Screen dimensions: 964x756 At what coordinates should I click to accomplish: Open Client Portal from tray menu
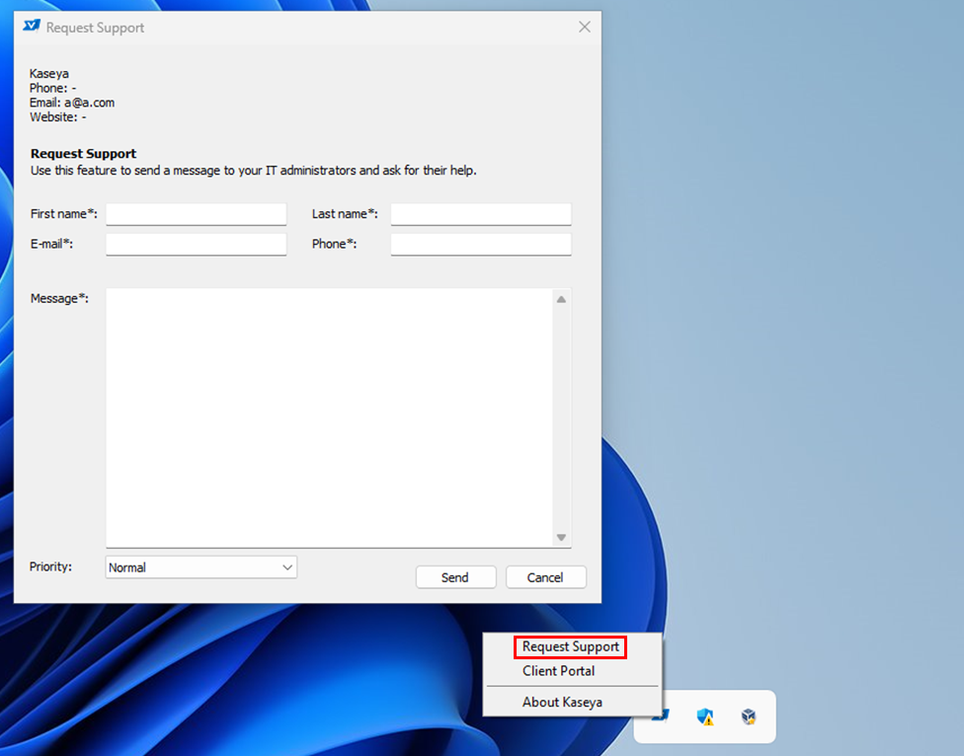[558, 671]
